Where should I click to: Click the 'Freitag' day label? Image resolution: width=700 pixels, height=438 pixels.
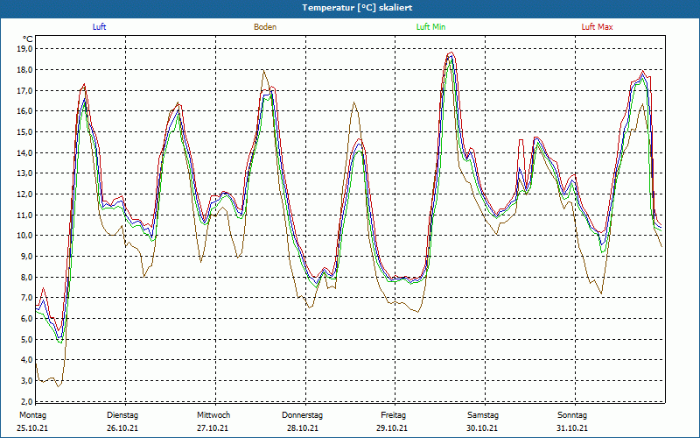click(393, 415)
